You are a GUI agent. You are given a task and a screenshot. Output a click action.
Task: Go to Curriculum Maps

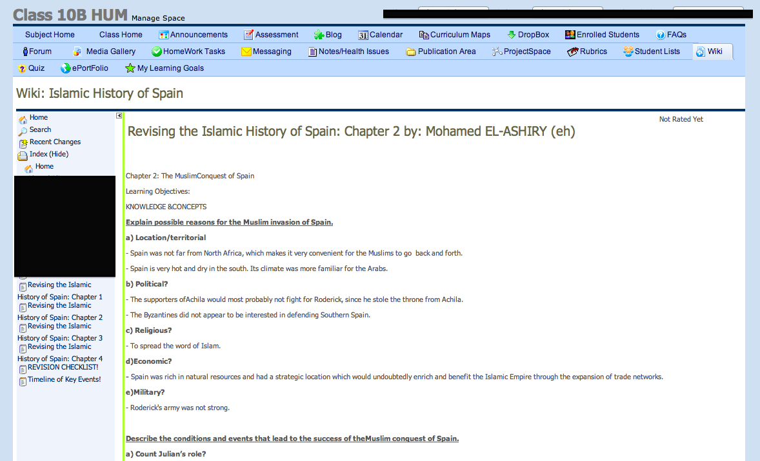click(x=460, y=35)
